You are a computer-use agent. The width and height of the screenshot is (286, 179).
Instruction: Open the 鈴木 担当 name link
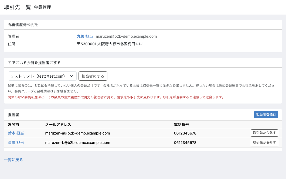pos(16,133)
